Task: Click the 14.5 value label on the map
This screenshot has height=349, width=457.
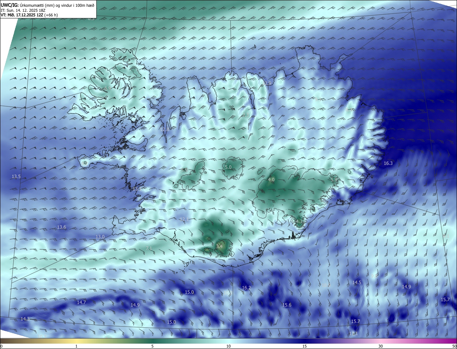Action: (x=357, y=282)
